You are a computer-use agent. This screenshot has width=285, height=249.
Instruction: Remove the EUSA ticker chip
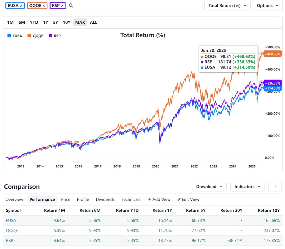[x=21, y=6]
